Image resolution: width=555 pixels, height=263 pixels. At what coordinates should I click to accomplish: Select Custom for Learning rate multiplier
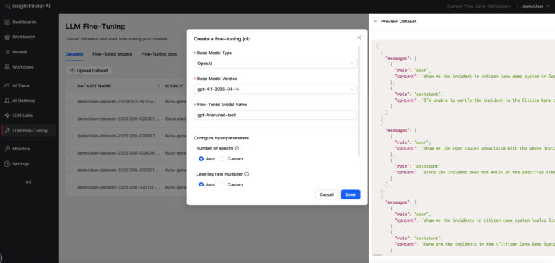(x=223, y=184)
